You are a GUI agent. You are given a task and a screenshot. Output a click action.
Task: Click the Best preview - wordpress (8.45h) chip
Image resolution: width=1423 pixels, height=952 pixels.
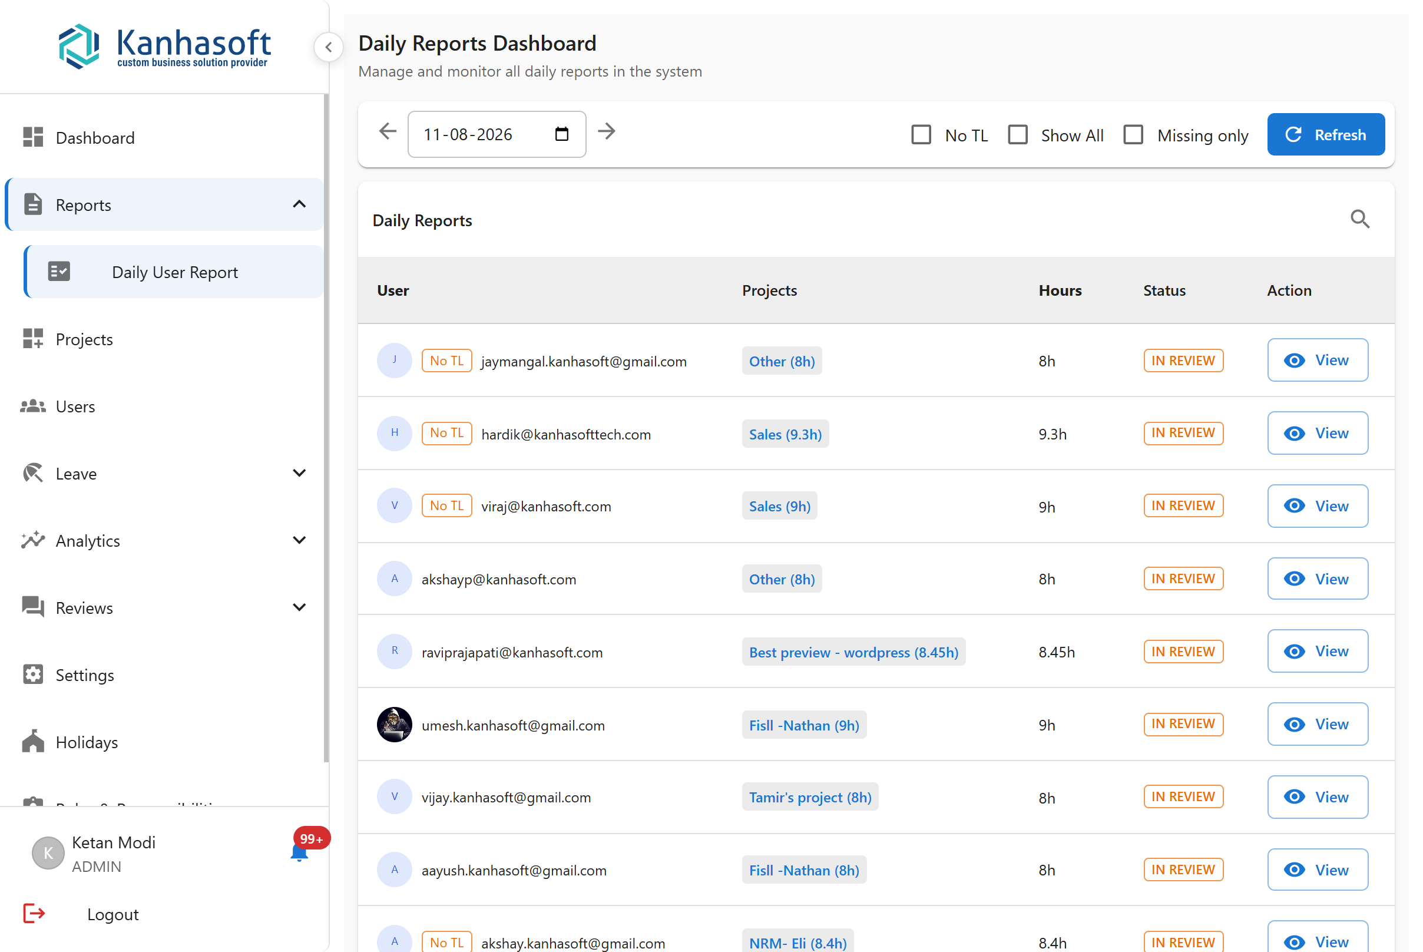[853, 652]
